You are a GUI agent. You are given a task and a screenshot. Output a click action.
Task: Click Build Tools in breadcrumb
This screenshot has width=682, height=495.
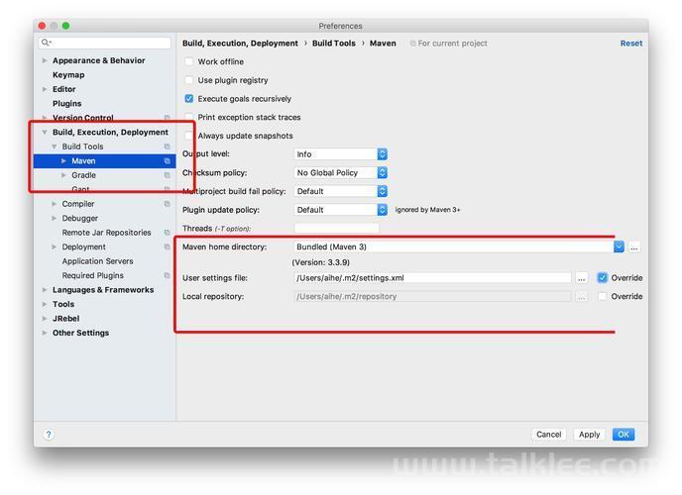(334, 44)
